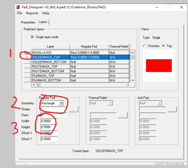Open the File menu

pyautogui.click(x=20, y=13)
